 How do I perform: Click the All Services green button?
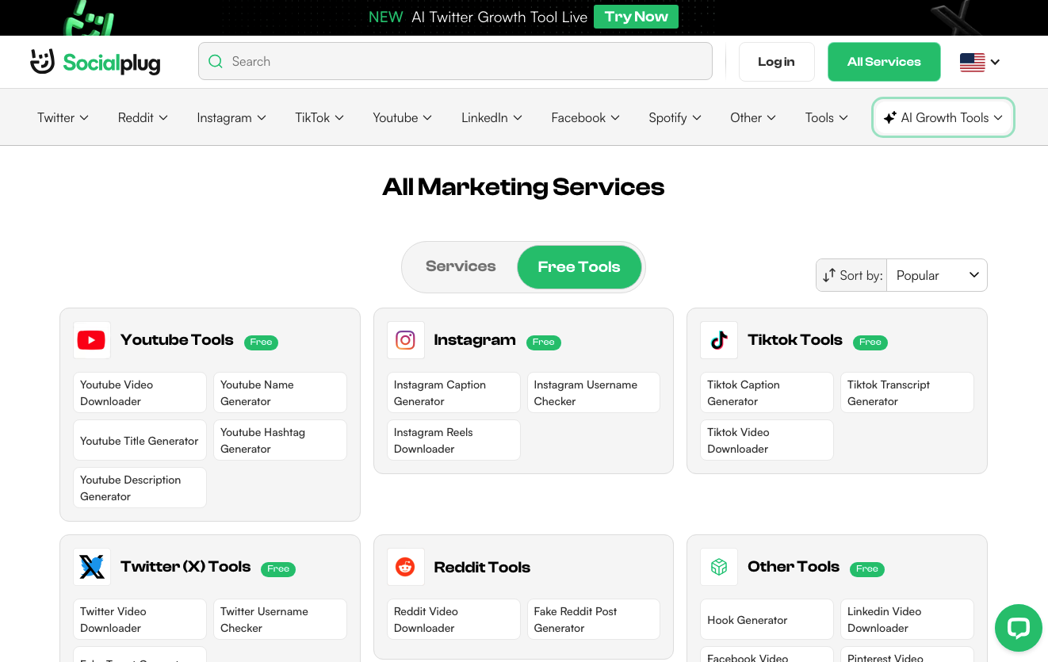coord(884,62)
